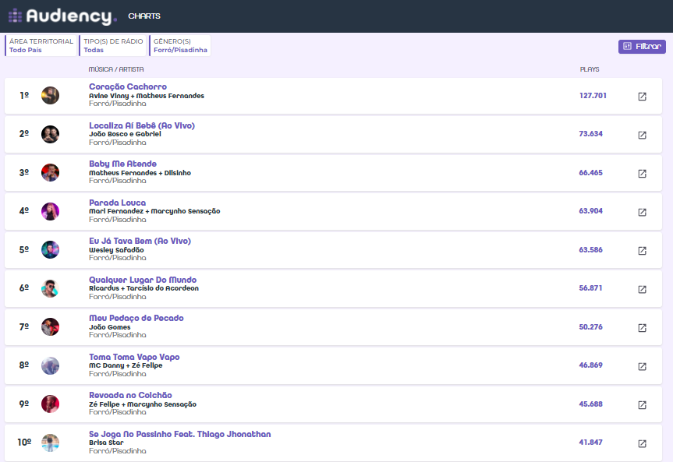Open external link for Baby Me Atende
Viewport: 673px width, 462px height.
642,174
